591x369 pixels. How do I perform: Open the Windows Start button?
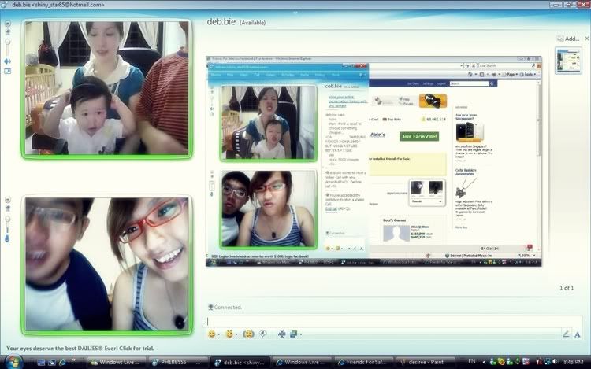pyautogui.click(x=13, y=362)
